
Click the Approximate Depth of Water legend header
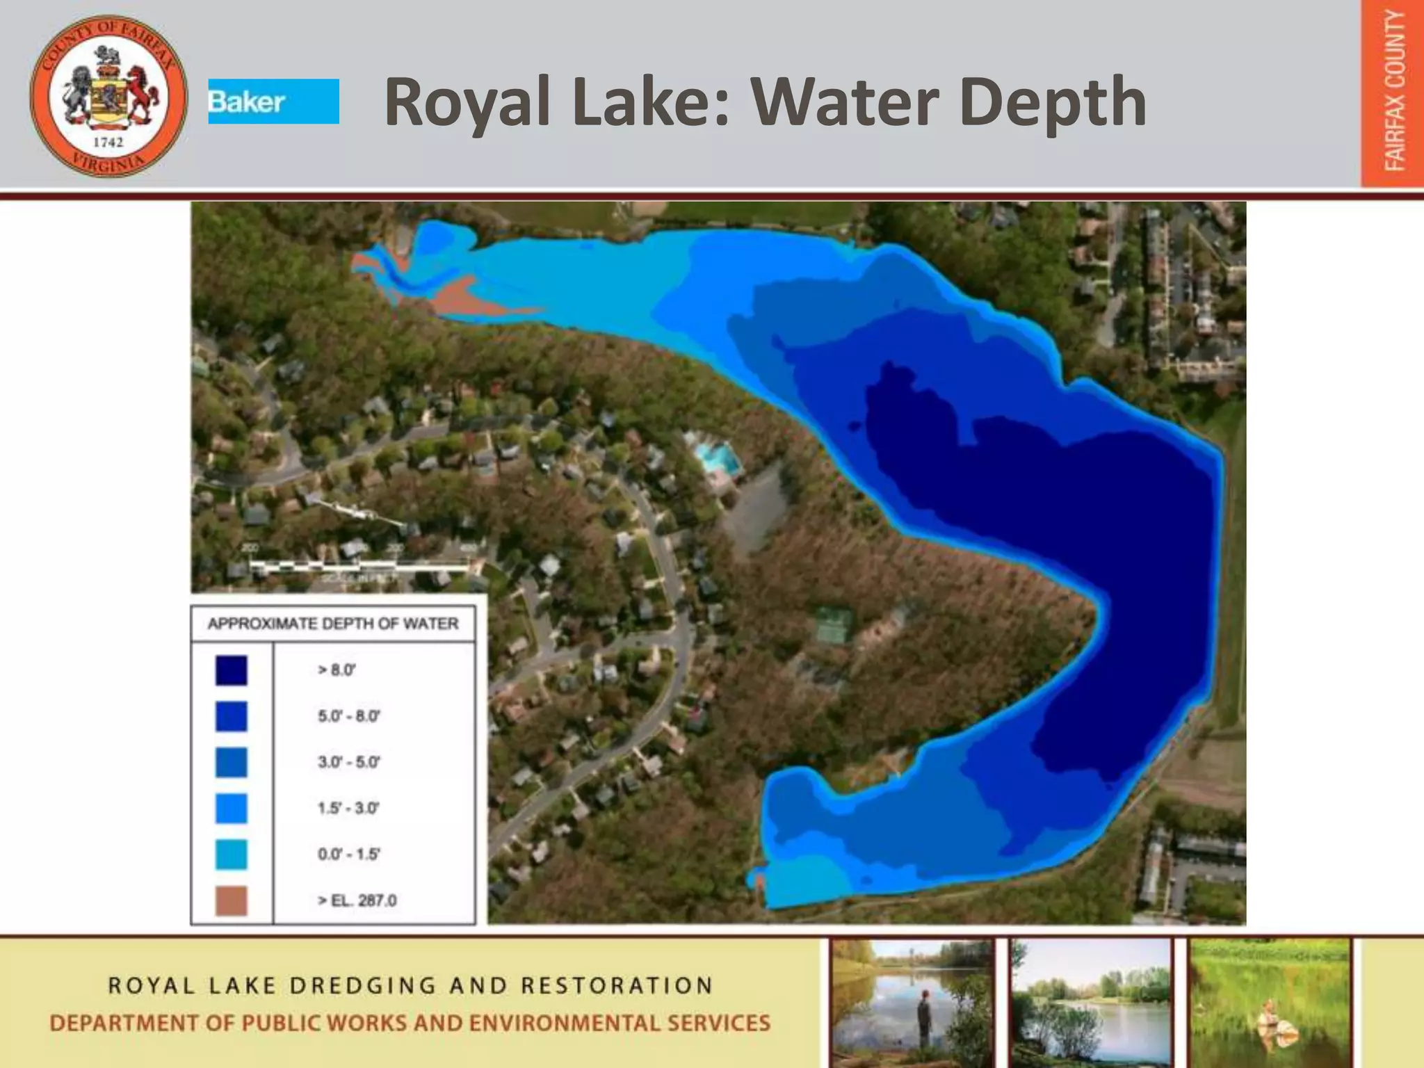pyautogui.click(x=333, y=624)
